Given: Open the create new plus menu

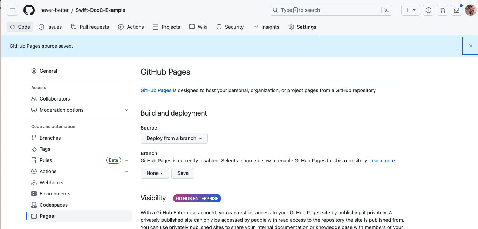Looking at the screenshot, I should [x=410, y=10].
